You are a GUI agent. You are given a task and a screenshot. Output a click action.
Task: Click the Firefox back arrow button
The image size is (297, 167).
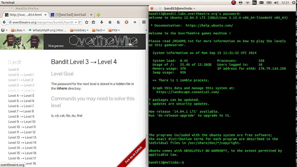[4, 22]
